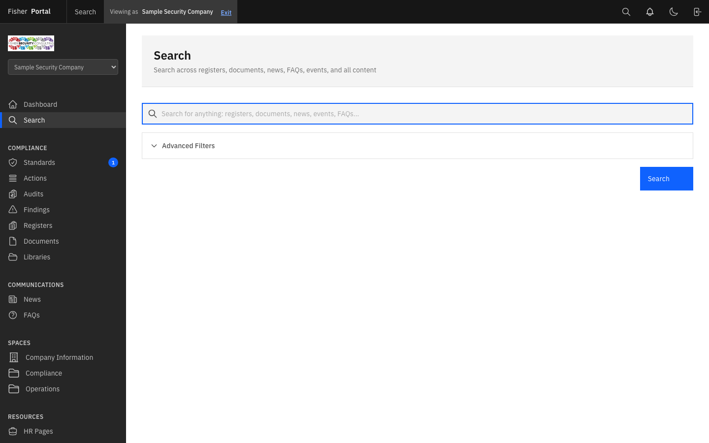709x443 pixels.
Task: Open the Audits section
Action: [33, 194]
